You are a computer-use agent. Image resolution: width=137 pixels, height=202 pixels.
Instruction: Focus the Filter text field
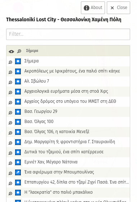coord(68,34)
